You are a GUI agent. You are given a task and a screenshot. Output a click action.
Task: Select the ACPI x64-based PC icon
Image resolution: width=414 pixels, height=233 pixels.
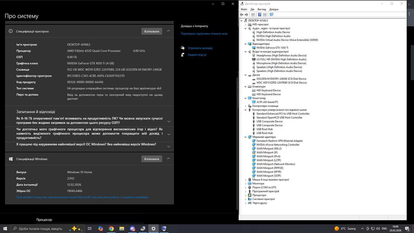click(x=254, y=102)
